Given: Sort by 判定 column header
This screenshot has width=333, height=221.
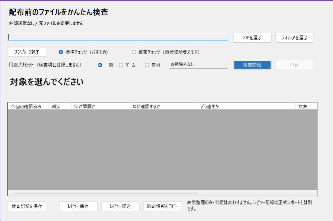Looking at the screenshot, I should tap(60, 106).
